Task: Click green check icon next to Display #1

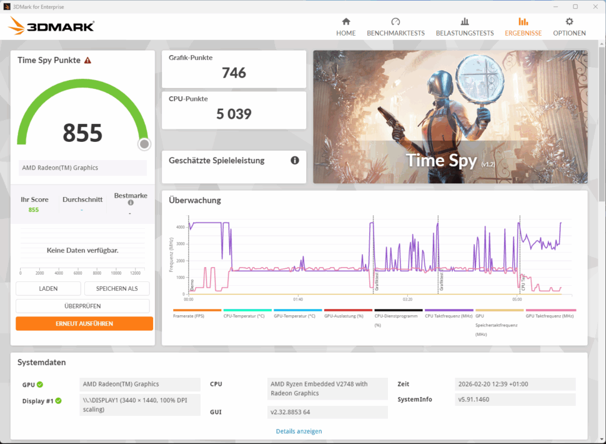Action: (x=58, y=400)
